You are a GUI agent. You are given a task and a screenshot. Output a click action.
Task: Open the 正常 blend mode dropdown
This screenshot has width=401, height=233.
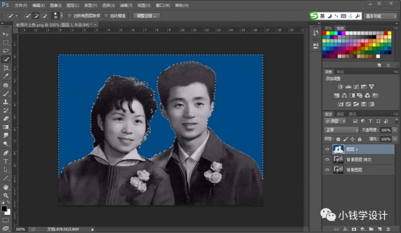click(x=341, y=130)
